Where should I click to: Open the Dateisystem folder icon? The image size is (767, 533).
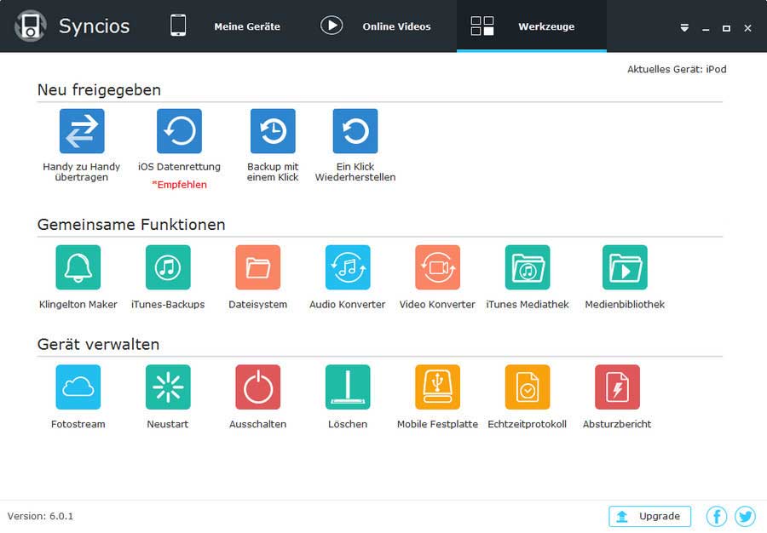(x=257, y=267)
